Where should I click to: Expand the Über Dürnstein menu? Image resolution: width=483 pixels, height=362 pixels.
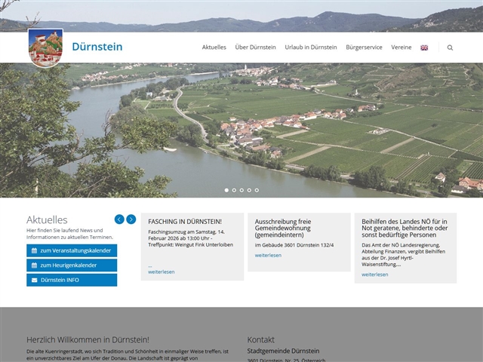click(x=255, y=48)
